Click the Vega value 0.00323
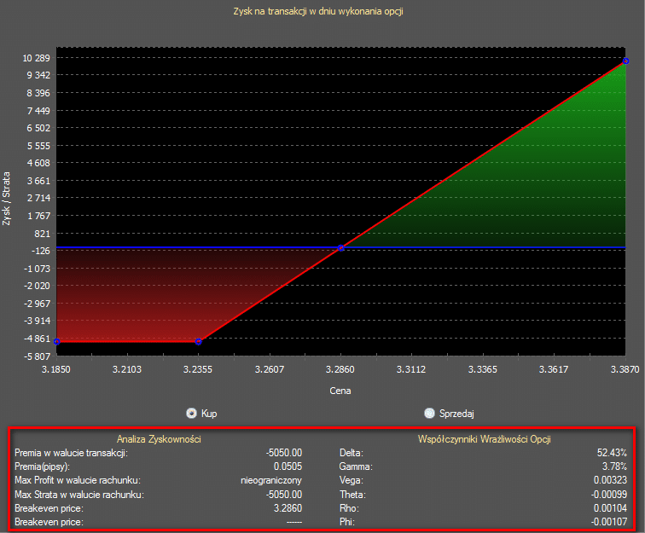Viewport: 645px width, 533px height. pyautogui.click(x=609, y=481)
